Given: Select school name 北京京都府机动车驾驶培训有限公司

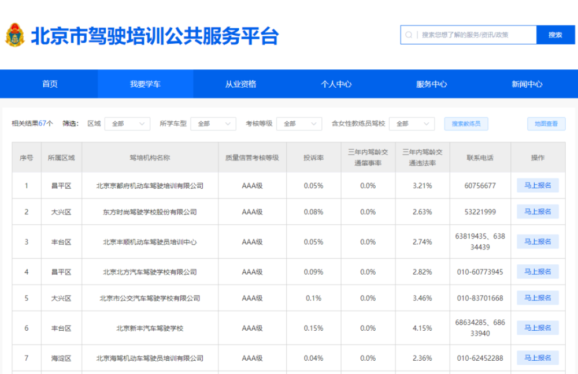Looking at the screenshot, I should coord(150,186).
